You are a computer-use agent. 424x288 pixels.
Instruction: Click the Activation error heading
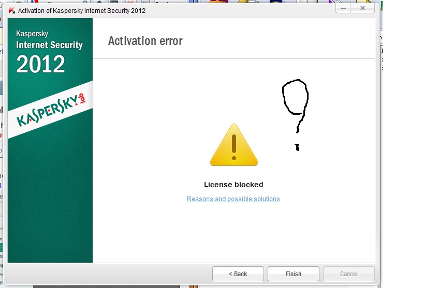click(145, 41)
